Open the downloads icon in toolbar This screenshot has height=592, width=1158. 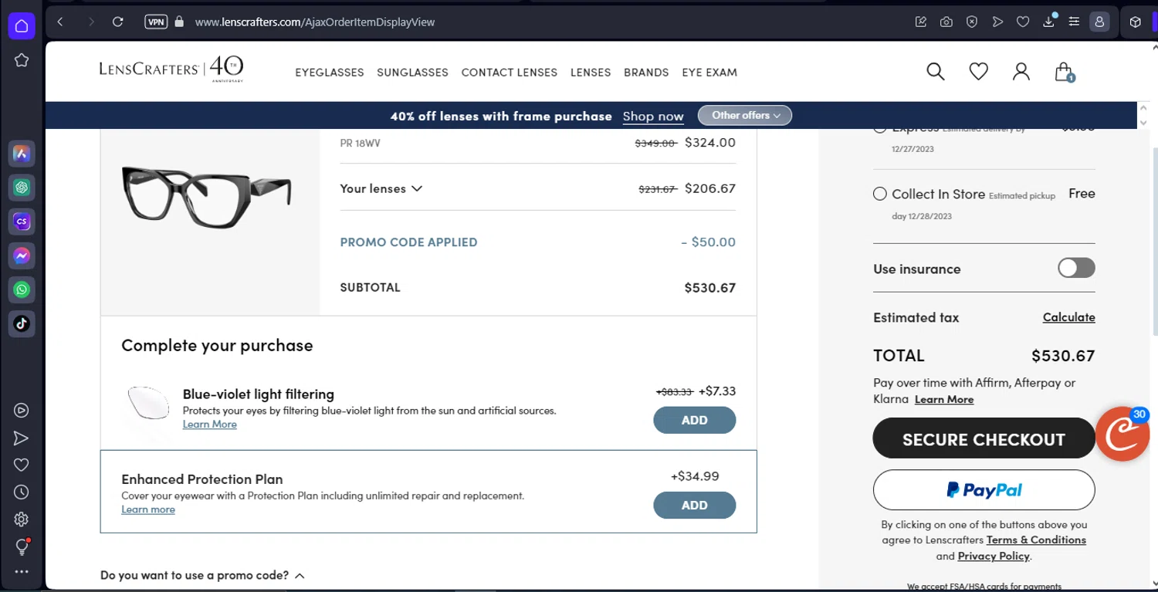tap(1048, 22)
